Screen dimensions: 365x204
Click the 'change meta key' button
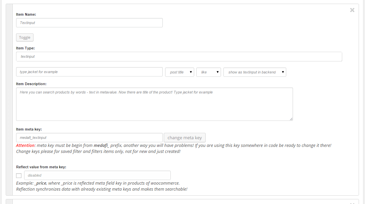[185, 138]
